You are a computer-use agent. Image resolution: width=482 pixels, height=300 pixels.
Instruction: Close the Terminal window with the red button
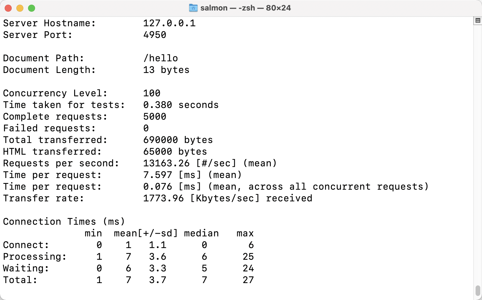tap(8, 8)
